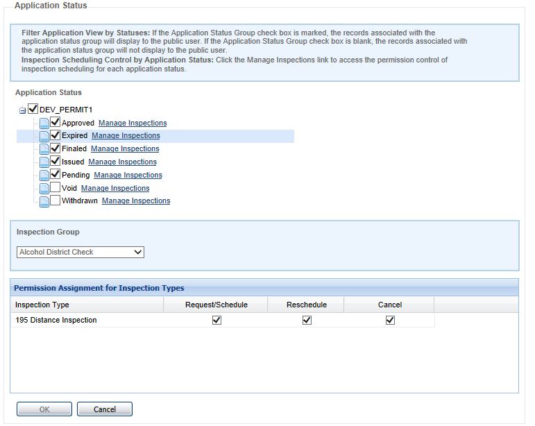Uncheck the DEV_PERMIT1 group checkbox
The width and height of the screenshot is (535, 426).
33,109
